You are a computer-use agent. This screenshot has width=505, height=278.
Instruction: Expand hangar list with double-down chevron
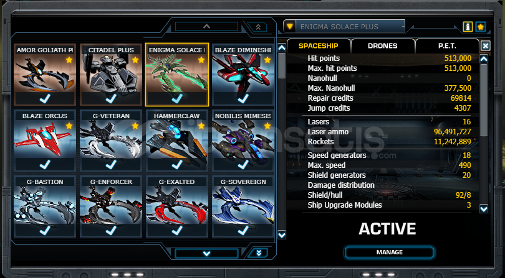click(259, 253)
